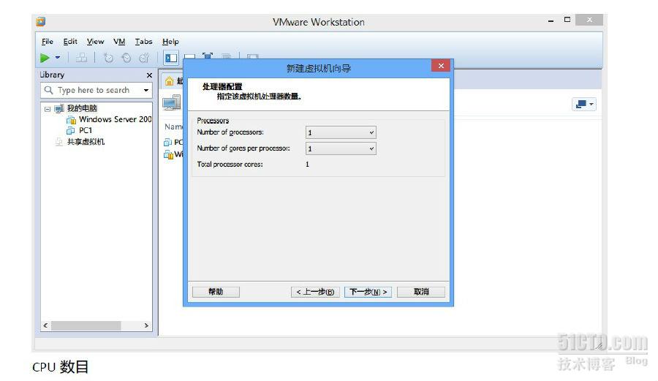658x381 pixels.
Task: Click the Total processor cores label
Action: coord(230,165)
